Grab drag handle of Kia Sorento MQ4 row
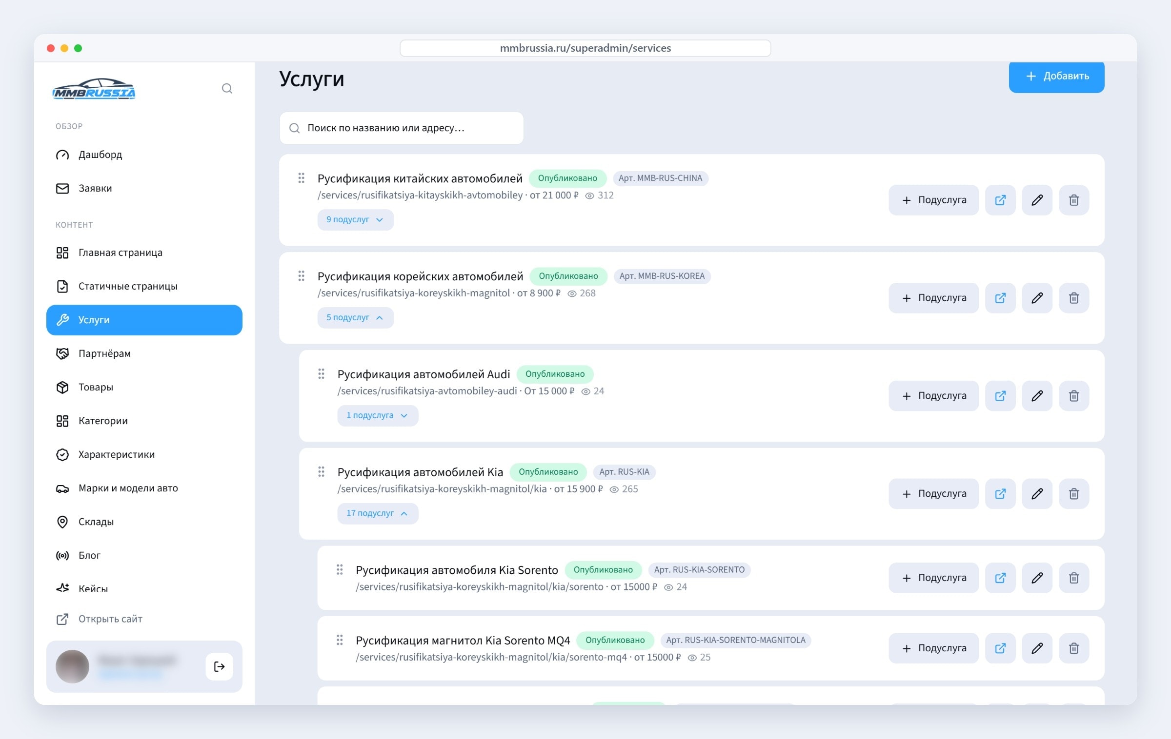This screenshot has width=1171, height=739. coord(340,640)
